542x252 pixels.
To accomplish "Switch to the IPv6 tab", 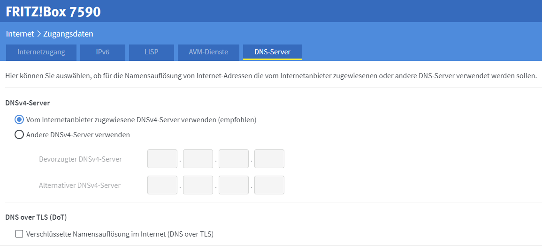I will pyautogui.click(x=102, y=52).
